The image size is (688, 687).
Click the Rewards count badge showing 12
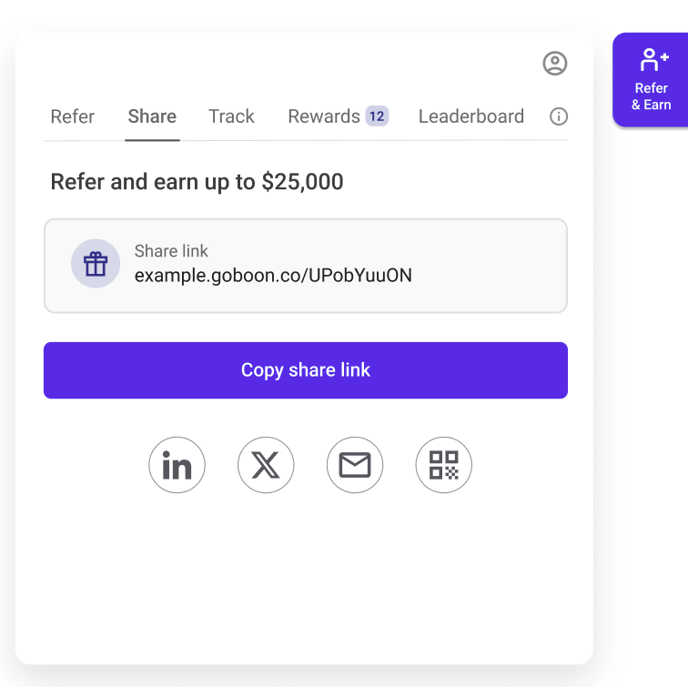pyautogui.click(x=377, y=116)
